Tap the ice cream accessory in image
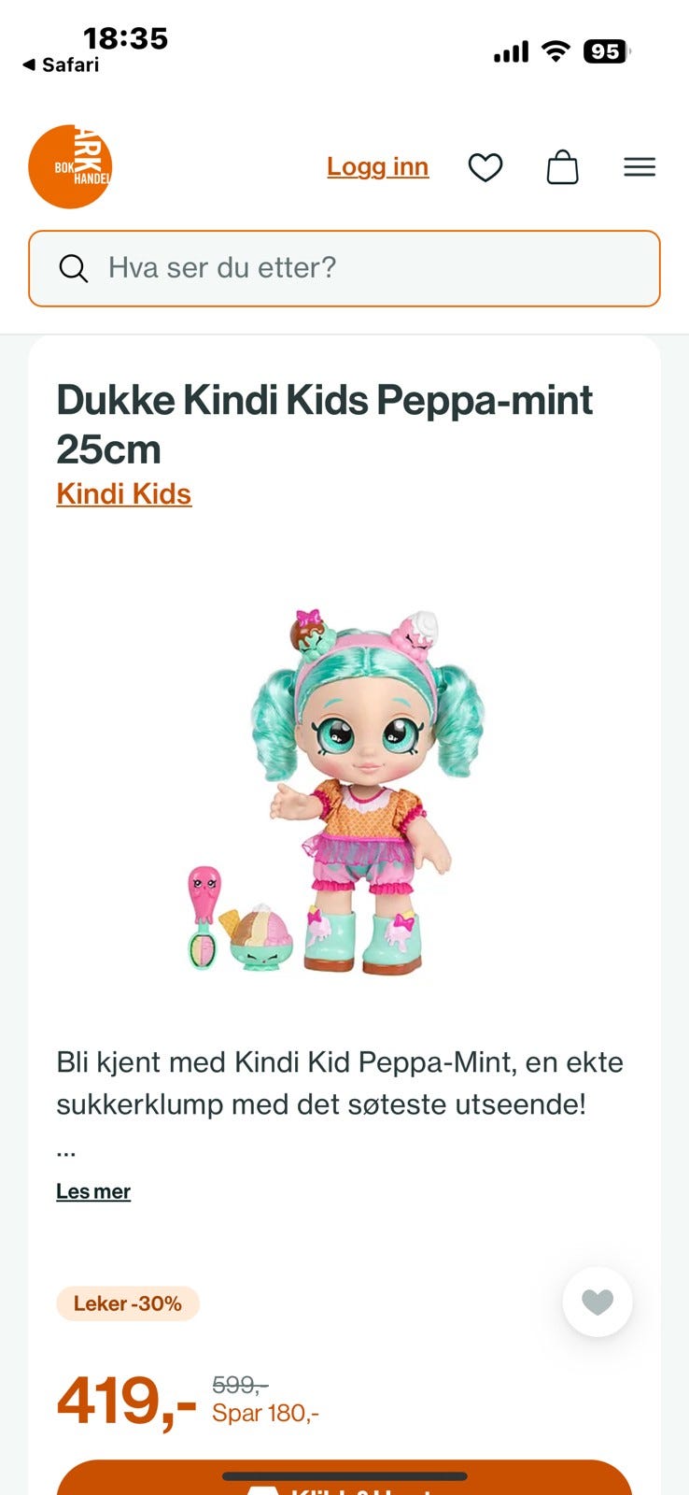 coord(257,937)
